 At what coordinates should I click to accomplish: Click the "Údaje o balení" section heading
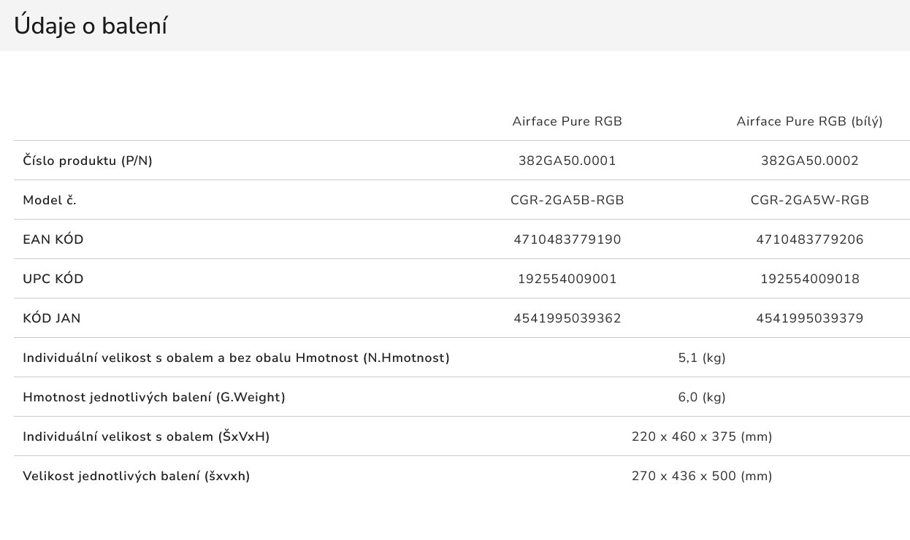[91, 26]
